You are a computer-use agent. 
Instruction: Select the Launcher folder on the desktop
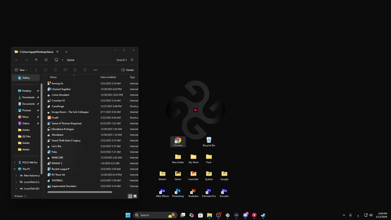tap(193, 176)
